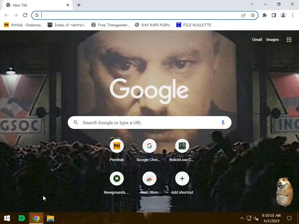Open a new tab with plus button
The width and height of the screenshot is (299, 224).
79,5
